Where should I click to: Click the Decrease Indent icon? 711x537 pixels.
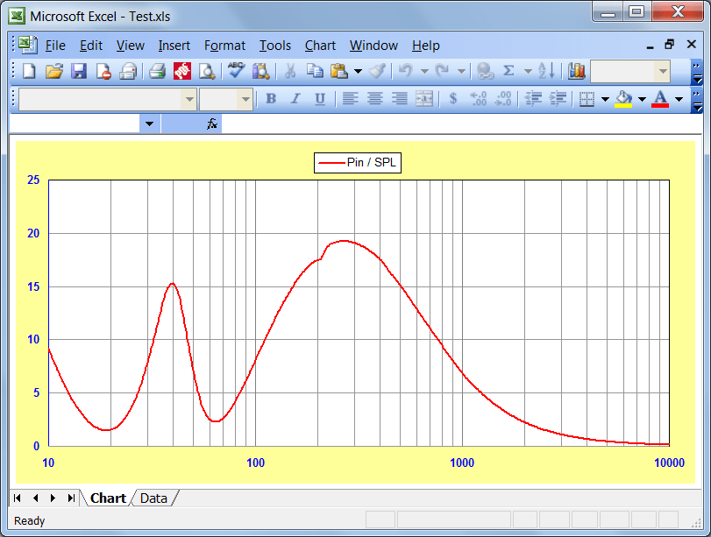click(534, 98)
